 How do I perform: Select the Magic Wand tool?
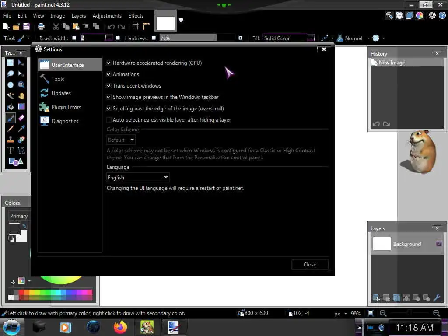[x=10, y=96]
